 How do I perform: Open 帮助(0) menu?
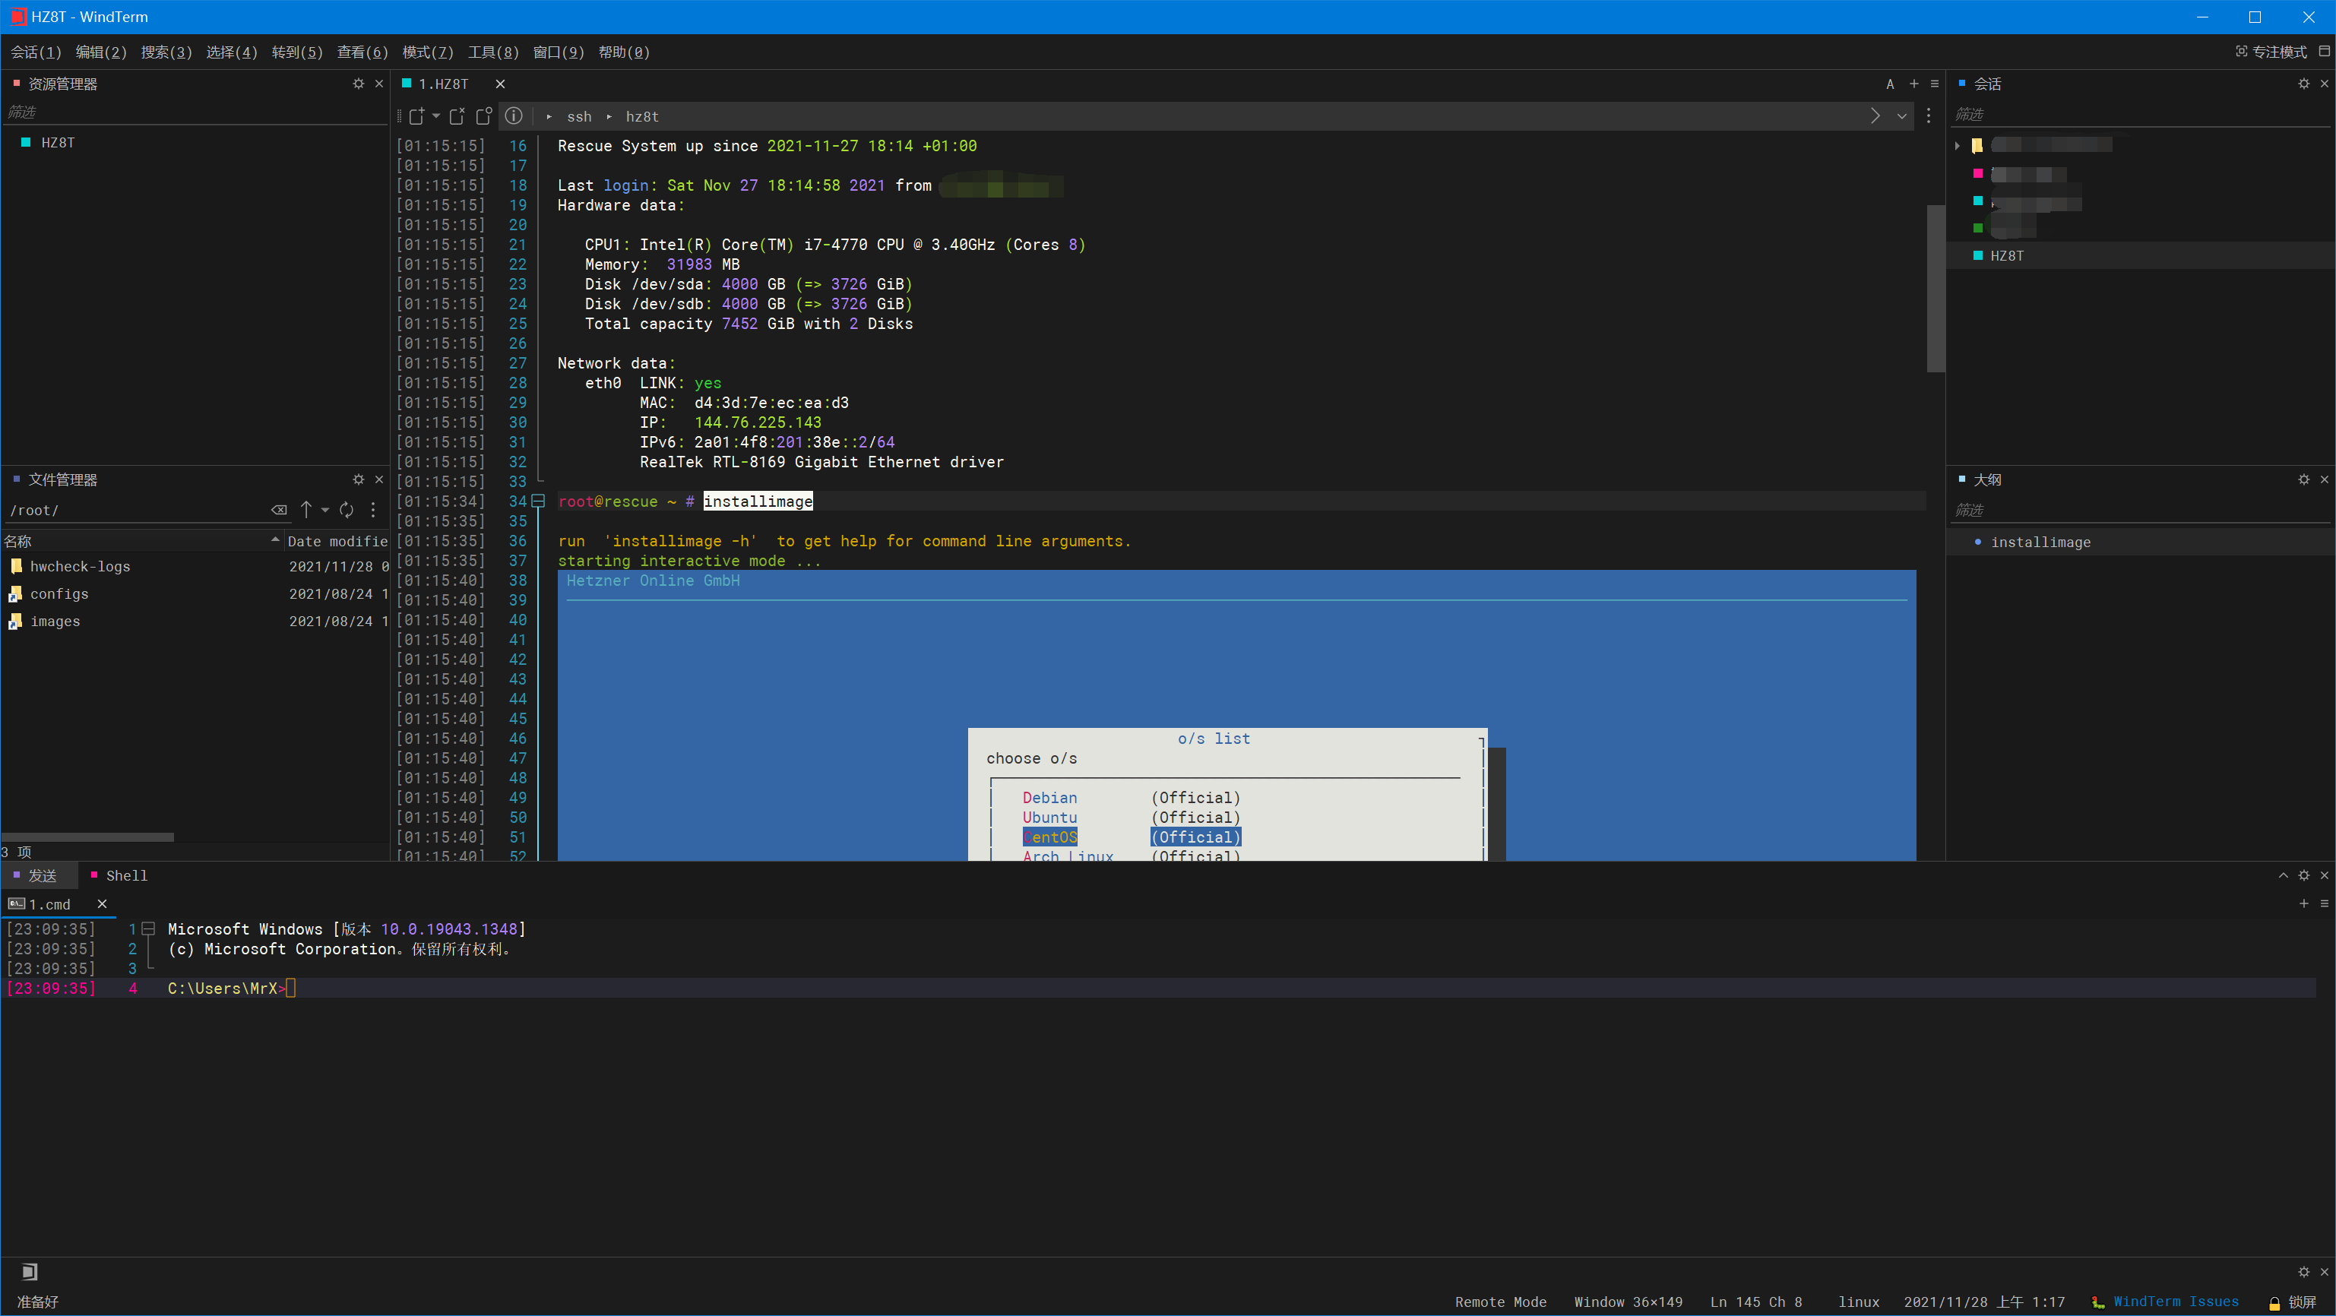[x=624, y=52]
